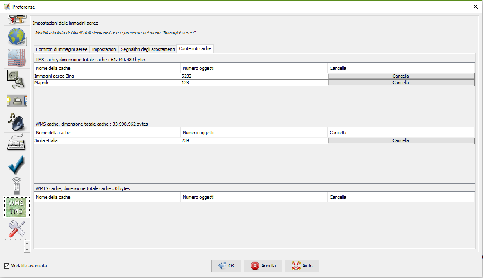Open the Impostazioni tab

coord(104,49)
